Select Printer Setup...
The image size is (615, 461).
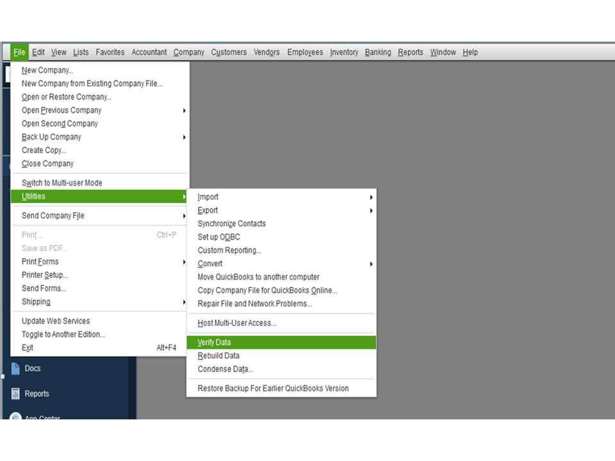pyautogui.click(x=100, y=275)
